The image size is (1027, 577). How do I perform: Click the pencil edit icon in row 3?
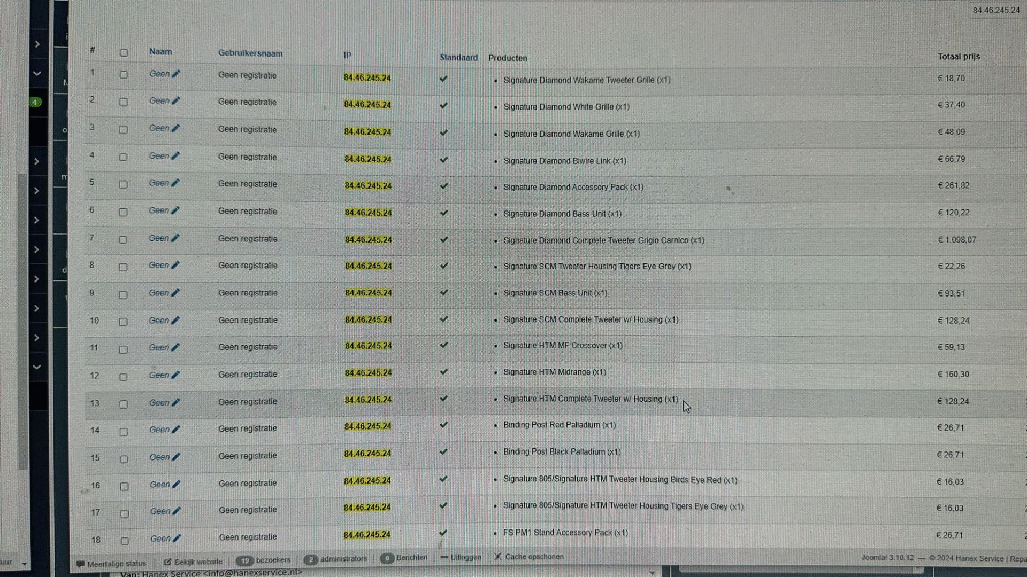click(176, 128)
